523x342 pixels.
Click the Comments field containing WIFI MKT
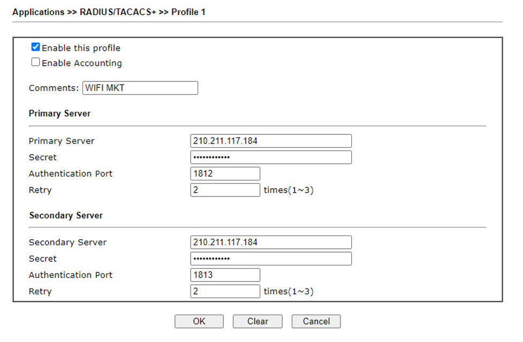[140, 88]
